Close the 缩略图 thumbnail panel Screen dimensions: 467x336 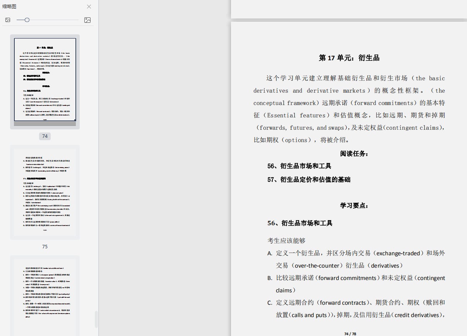click(x=89, y=7)
